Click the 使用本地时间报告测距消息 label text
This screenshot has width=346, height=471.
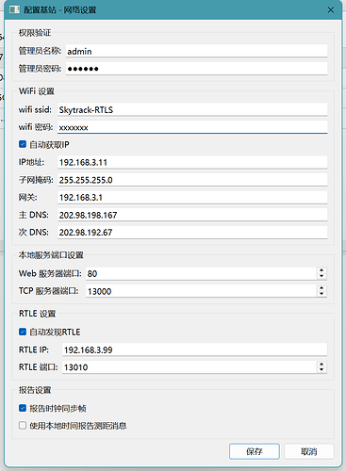78,426
